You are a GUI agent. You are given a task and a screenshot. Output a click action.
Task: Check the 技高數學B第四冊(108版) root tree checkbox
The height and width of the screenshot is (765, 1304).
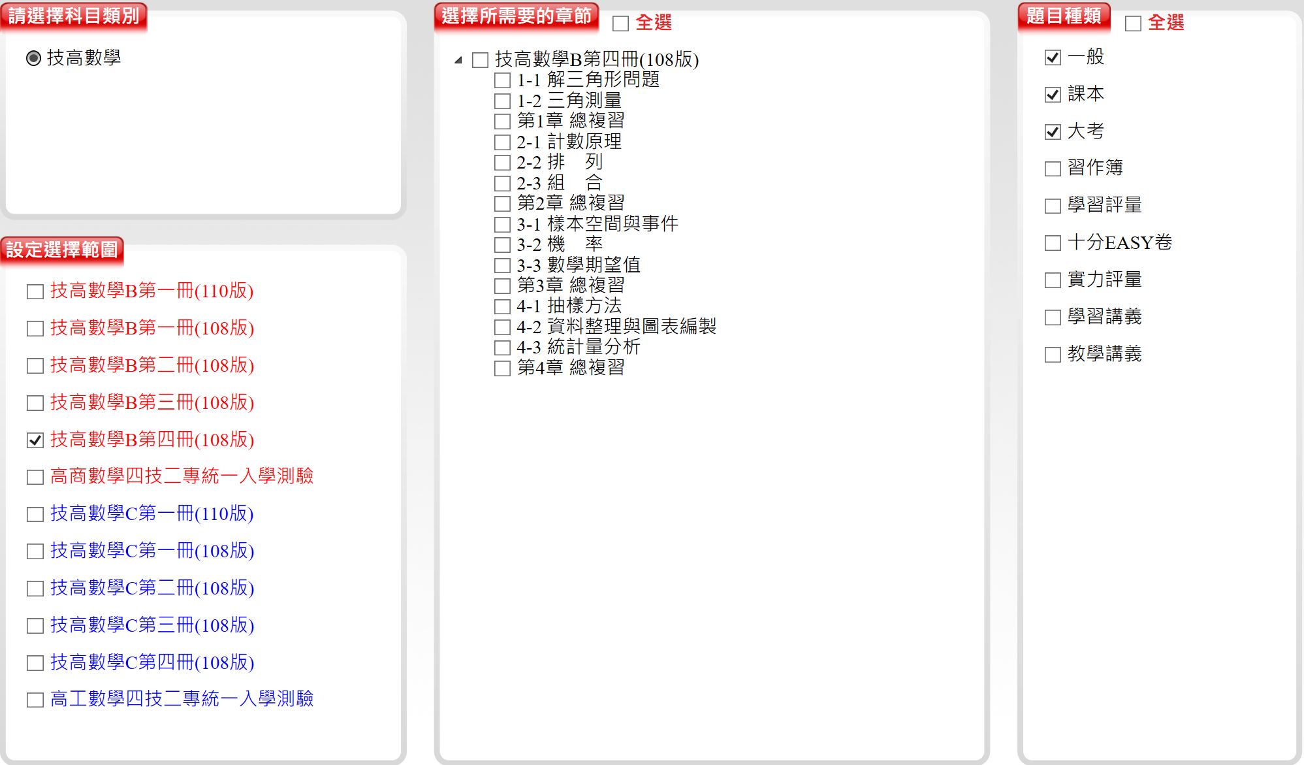coord(480,60)
